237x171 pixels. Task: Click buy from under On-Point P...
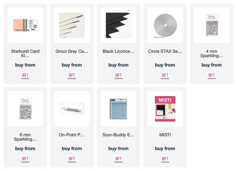tap(72, 149)
